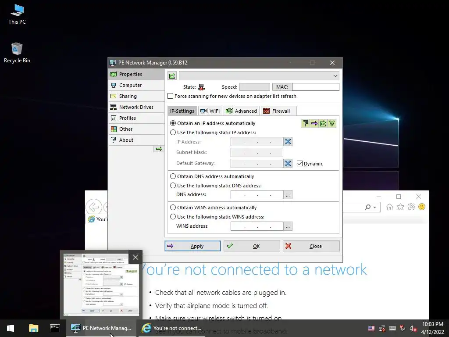
Task: Toggle the Dynamic checkbox
Action: [x=299, y=164]
